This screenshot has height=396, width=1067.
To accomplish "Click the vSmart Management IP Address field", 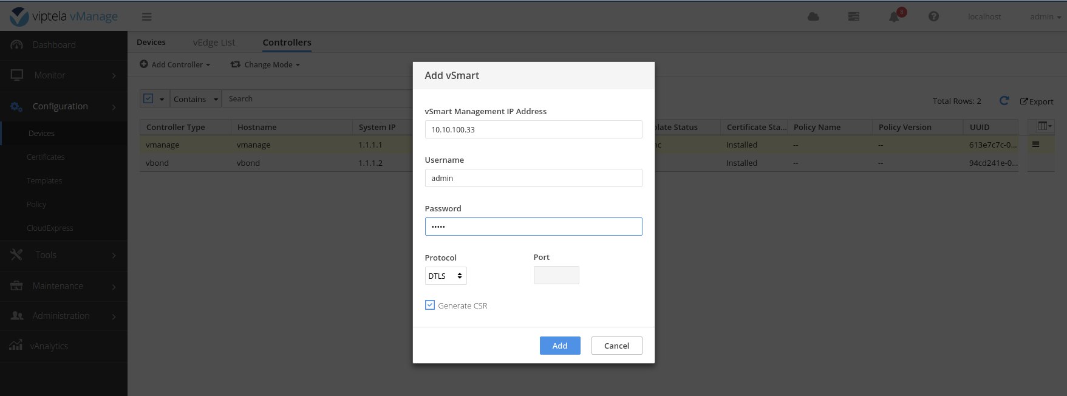I will point(533,129).
